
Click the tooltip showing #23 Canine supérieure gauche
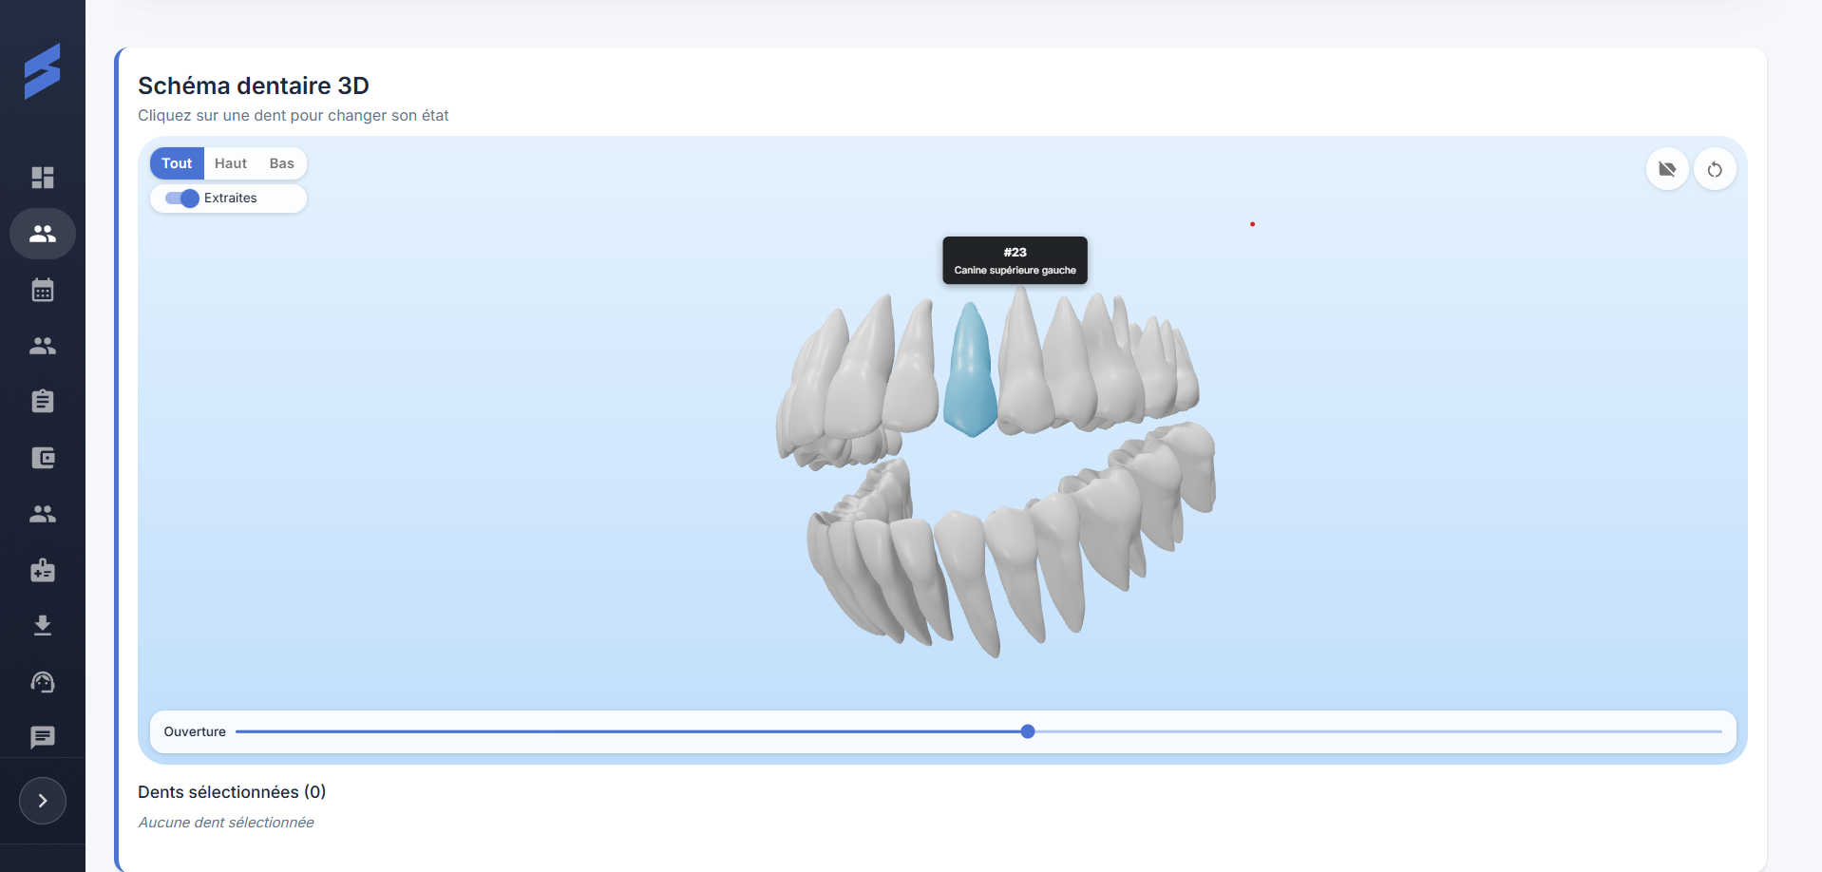tap(1015, 259)
